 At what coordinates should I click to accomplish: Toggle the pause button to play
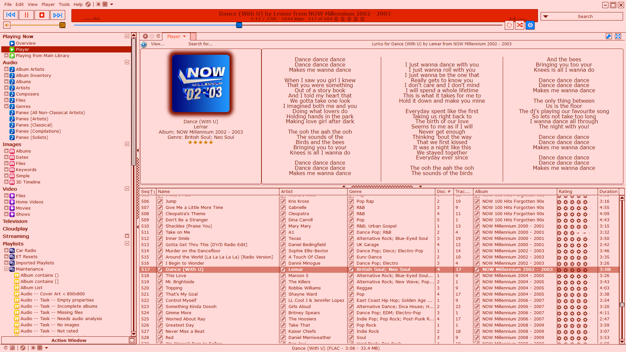pyautogui.click(x=26, y=15)
